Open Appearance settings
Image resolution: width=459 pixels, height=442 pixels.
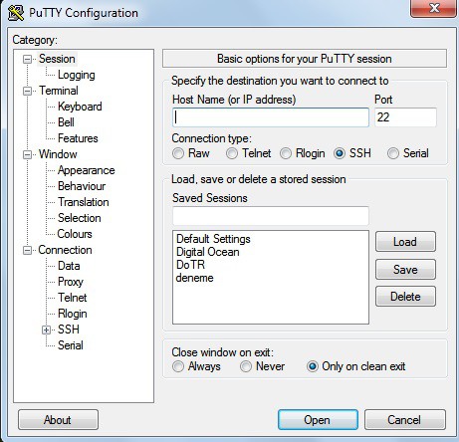(x=87, y=170)
